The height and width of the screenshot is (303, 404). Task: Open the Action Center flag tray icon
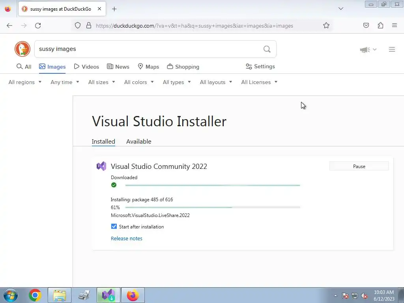coord(345,296)
